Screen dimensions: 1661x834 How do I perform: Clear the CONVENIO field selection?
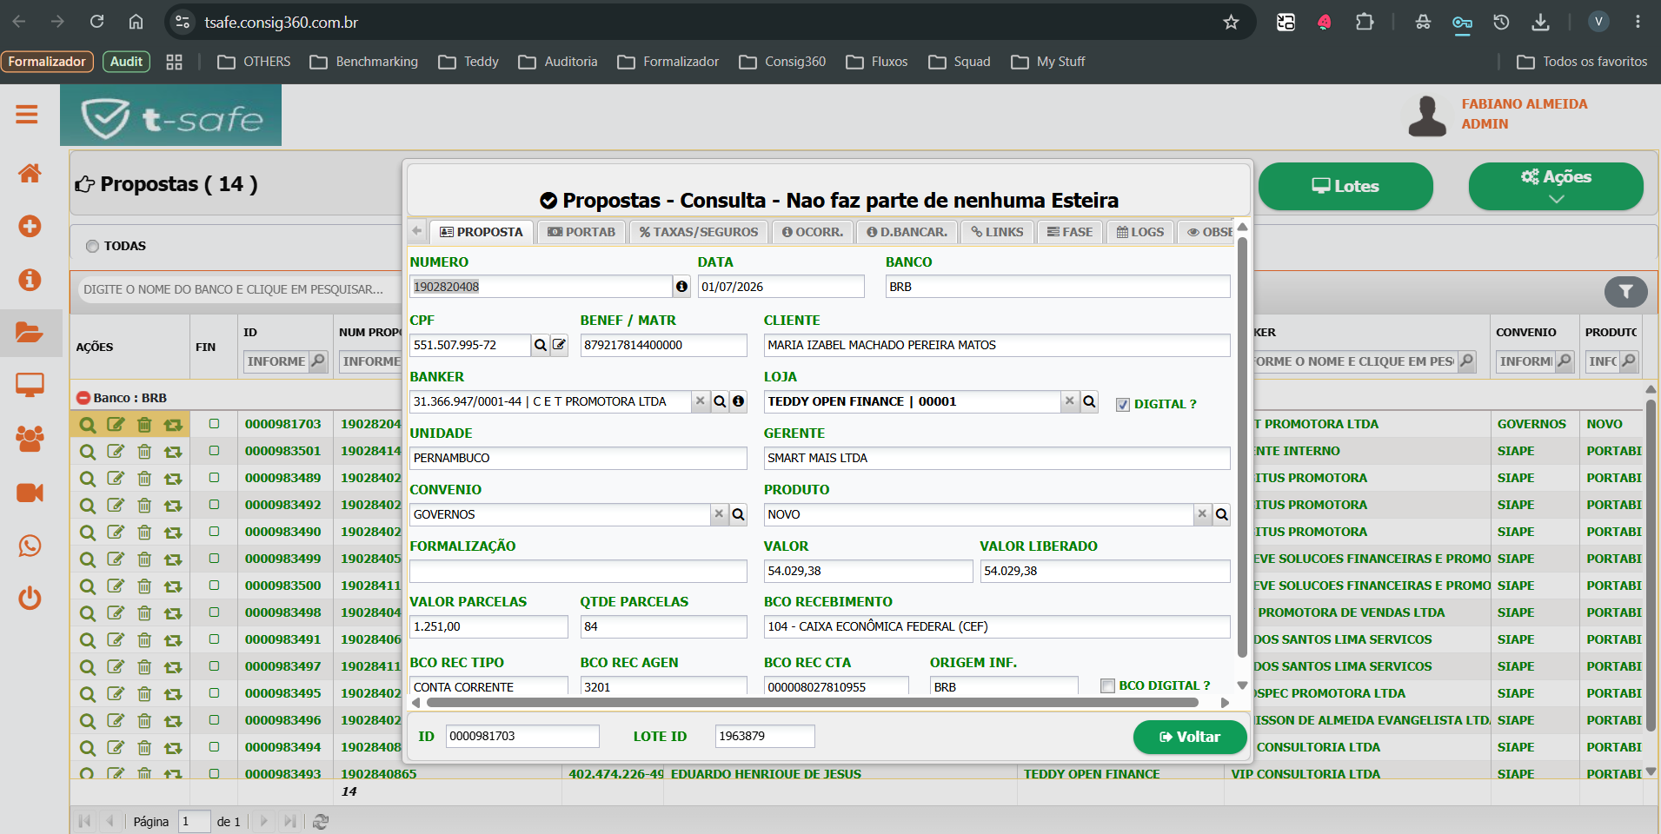719,513
